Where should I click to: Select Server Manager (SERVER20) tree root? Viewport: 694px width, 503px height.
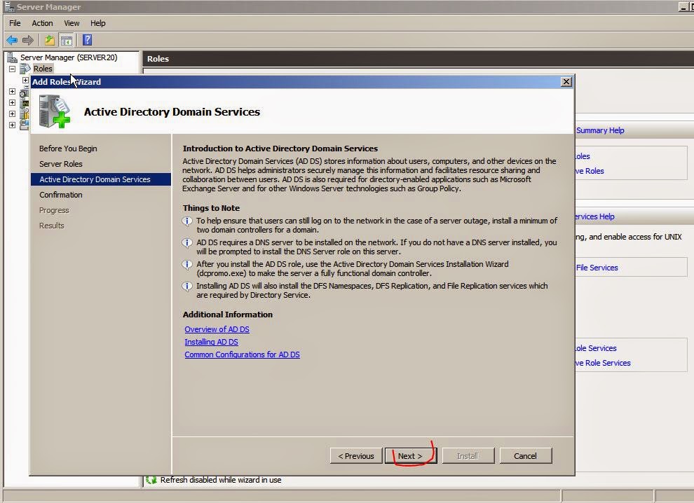coord(69,57)
